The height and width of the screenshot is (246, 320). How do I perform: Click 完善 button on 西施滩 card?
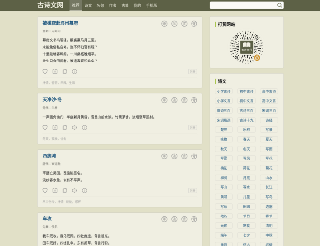click(x=192, y=190)
